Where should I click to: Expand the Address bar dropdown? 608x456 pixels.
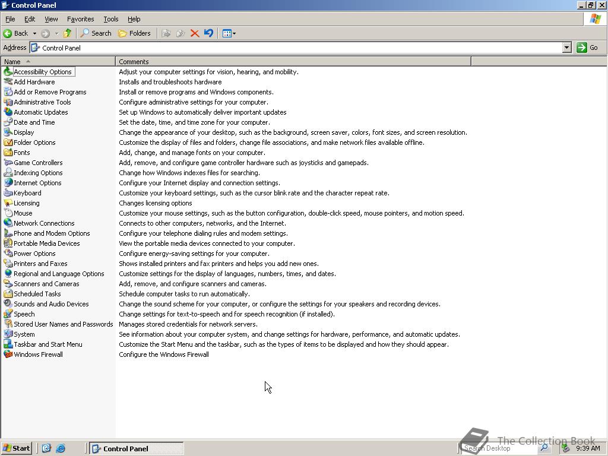click(x=566, y=47)
